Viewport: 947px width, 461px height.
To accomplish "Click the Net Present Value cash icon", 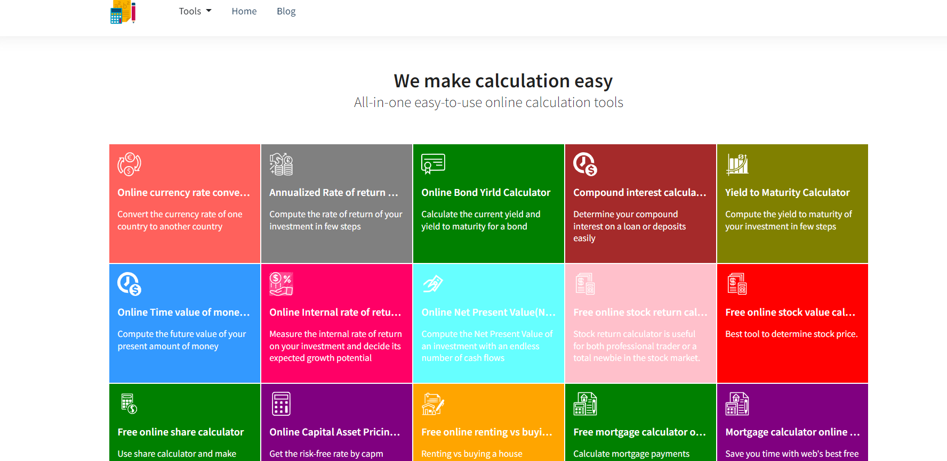I will (x=433, y=284).
